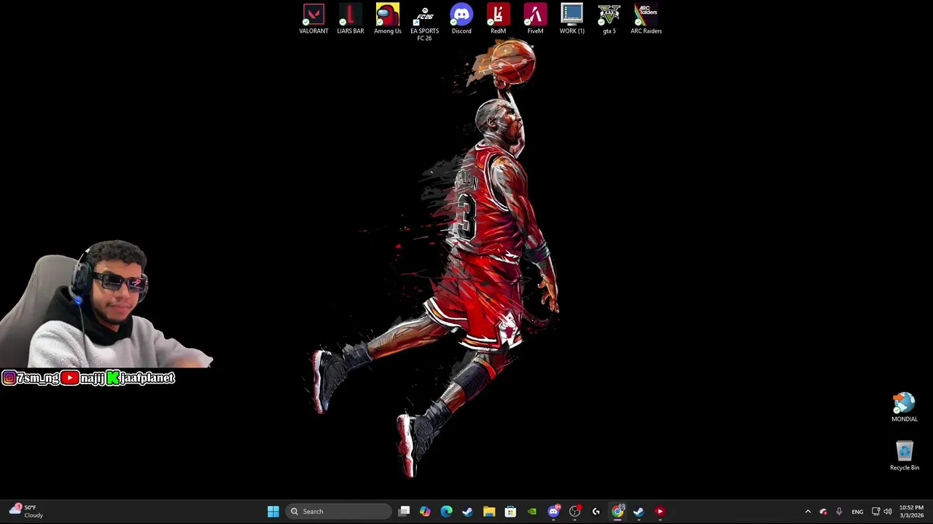Viewport: 933px width, 524px height.
Task: Launch EA SPORTS FC 26 shortcut
Action: (424, 22)
